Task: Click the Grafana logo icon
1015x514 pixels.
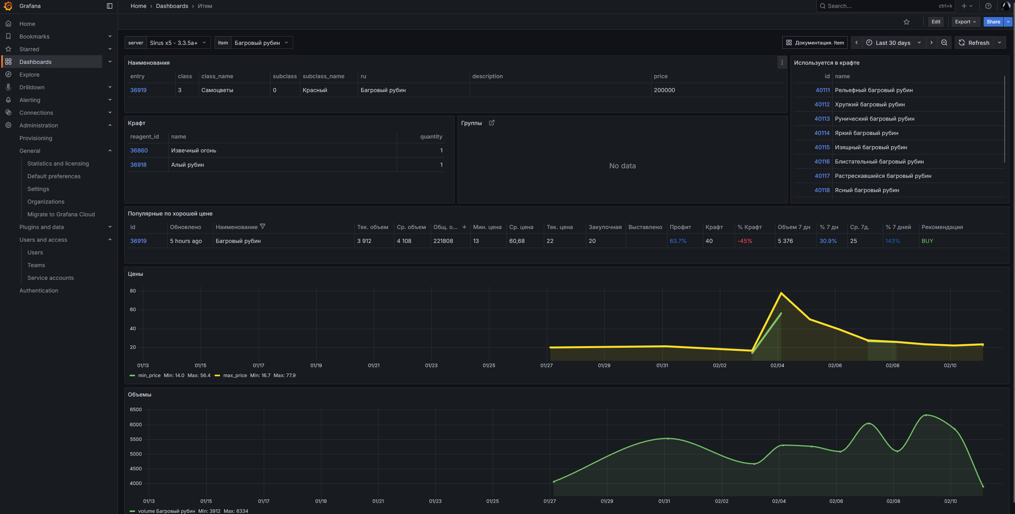Action: click(8, 6)
